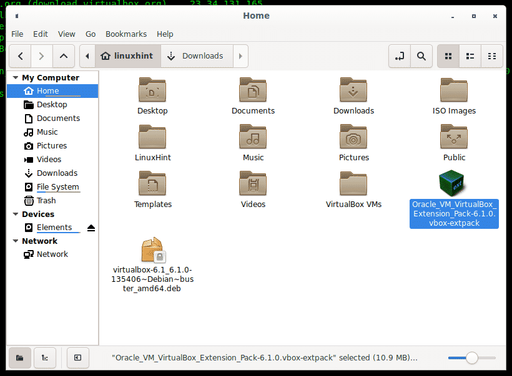Open the File menu
Image resolution: width=512 pixels, height=376 pixels.
17,34
